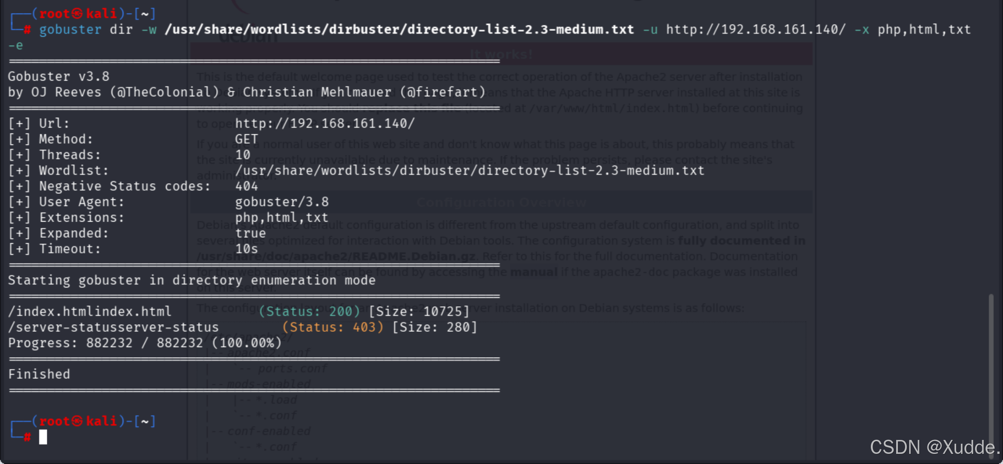Click the Expanded value true

click(250, 233)
